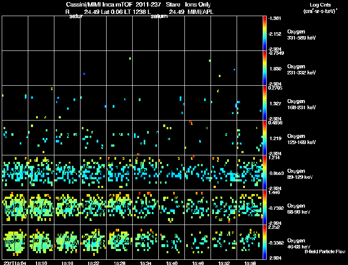The width and height of the screenshot is (348, 265).
Task: Select the 15:04 panel in 46-68 keV row
Action: [15, 242]
